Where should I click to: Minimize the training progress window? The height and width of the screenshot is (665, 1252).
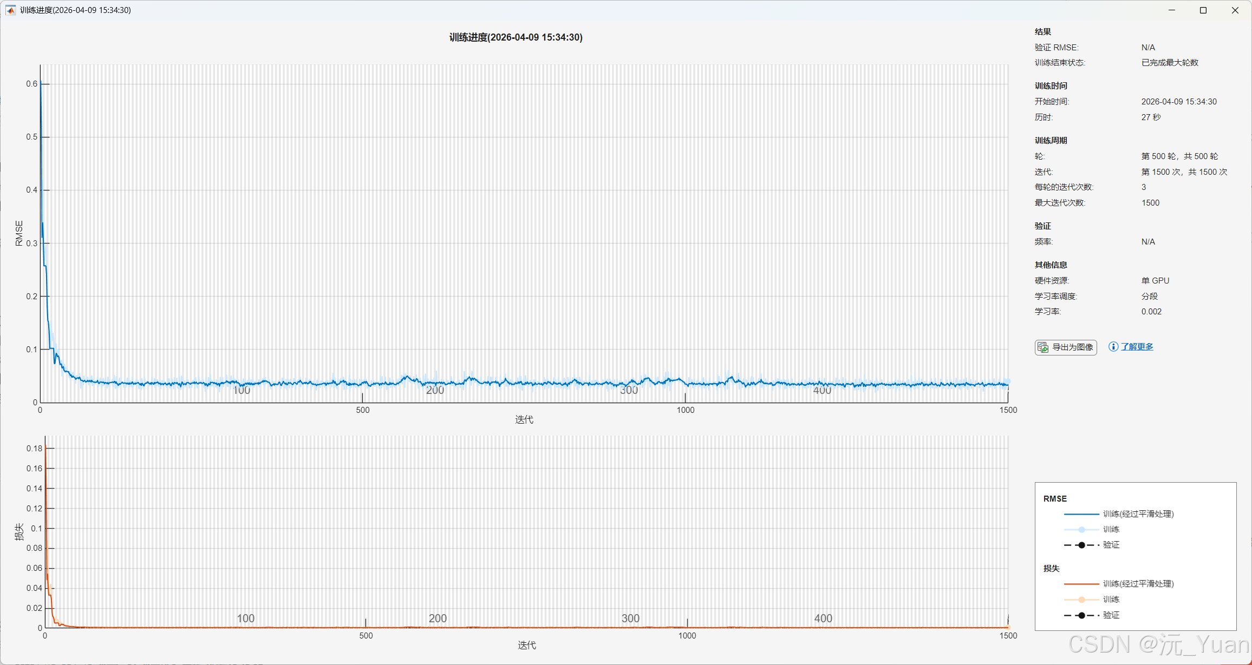(x=1172, y=10)
